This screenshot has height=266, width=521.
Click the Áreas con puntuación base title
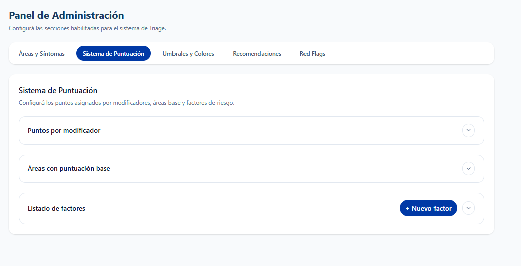[69, 168]
